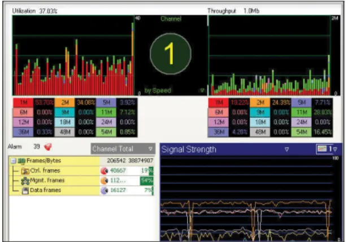Click the throughput bar chart
This screenshot has height=242, width=348.
269,55
